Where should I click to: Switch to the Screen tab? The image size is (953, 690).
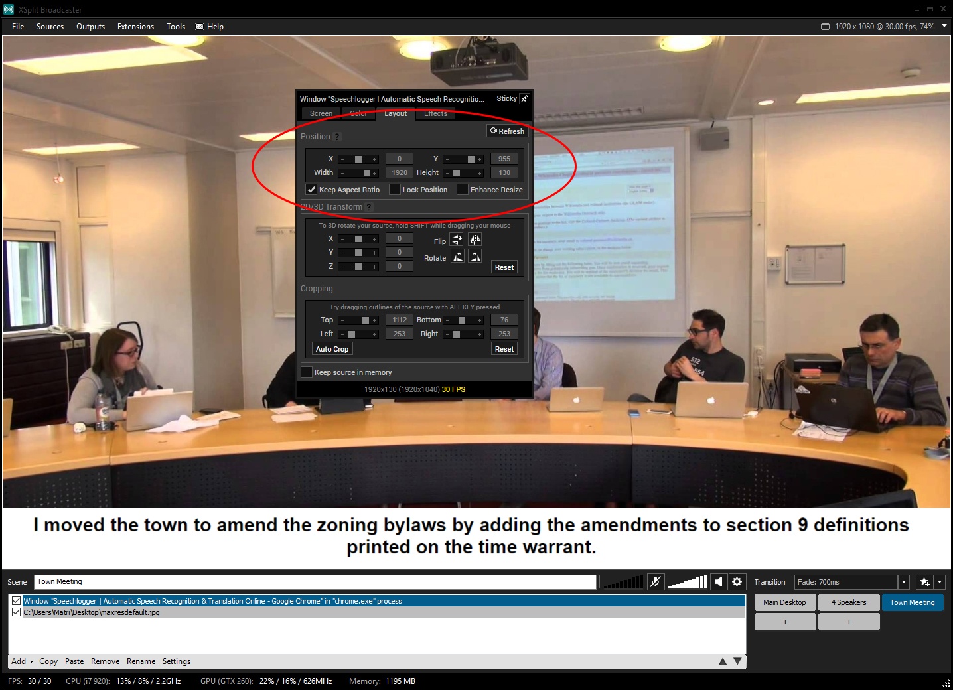[x=321, y=113]
